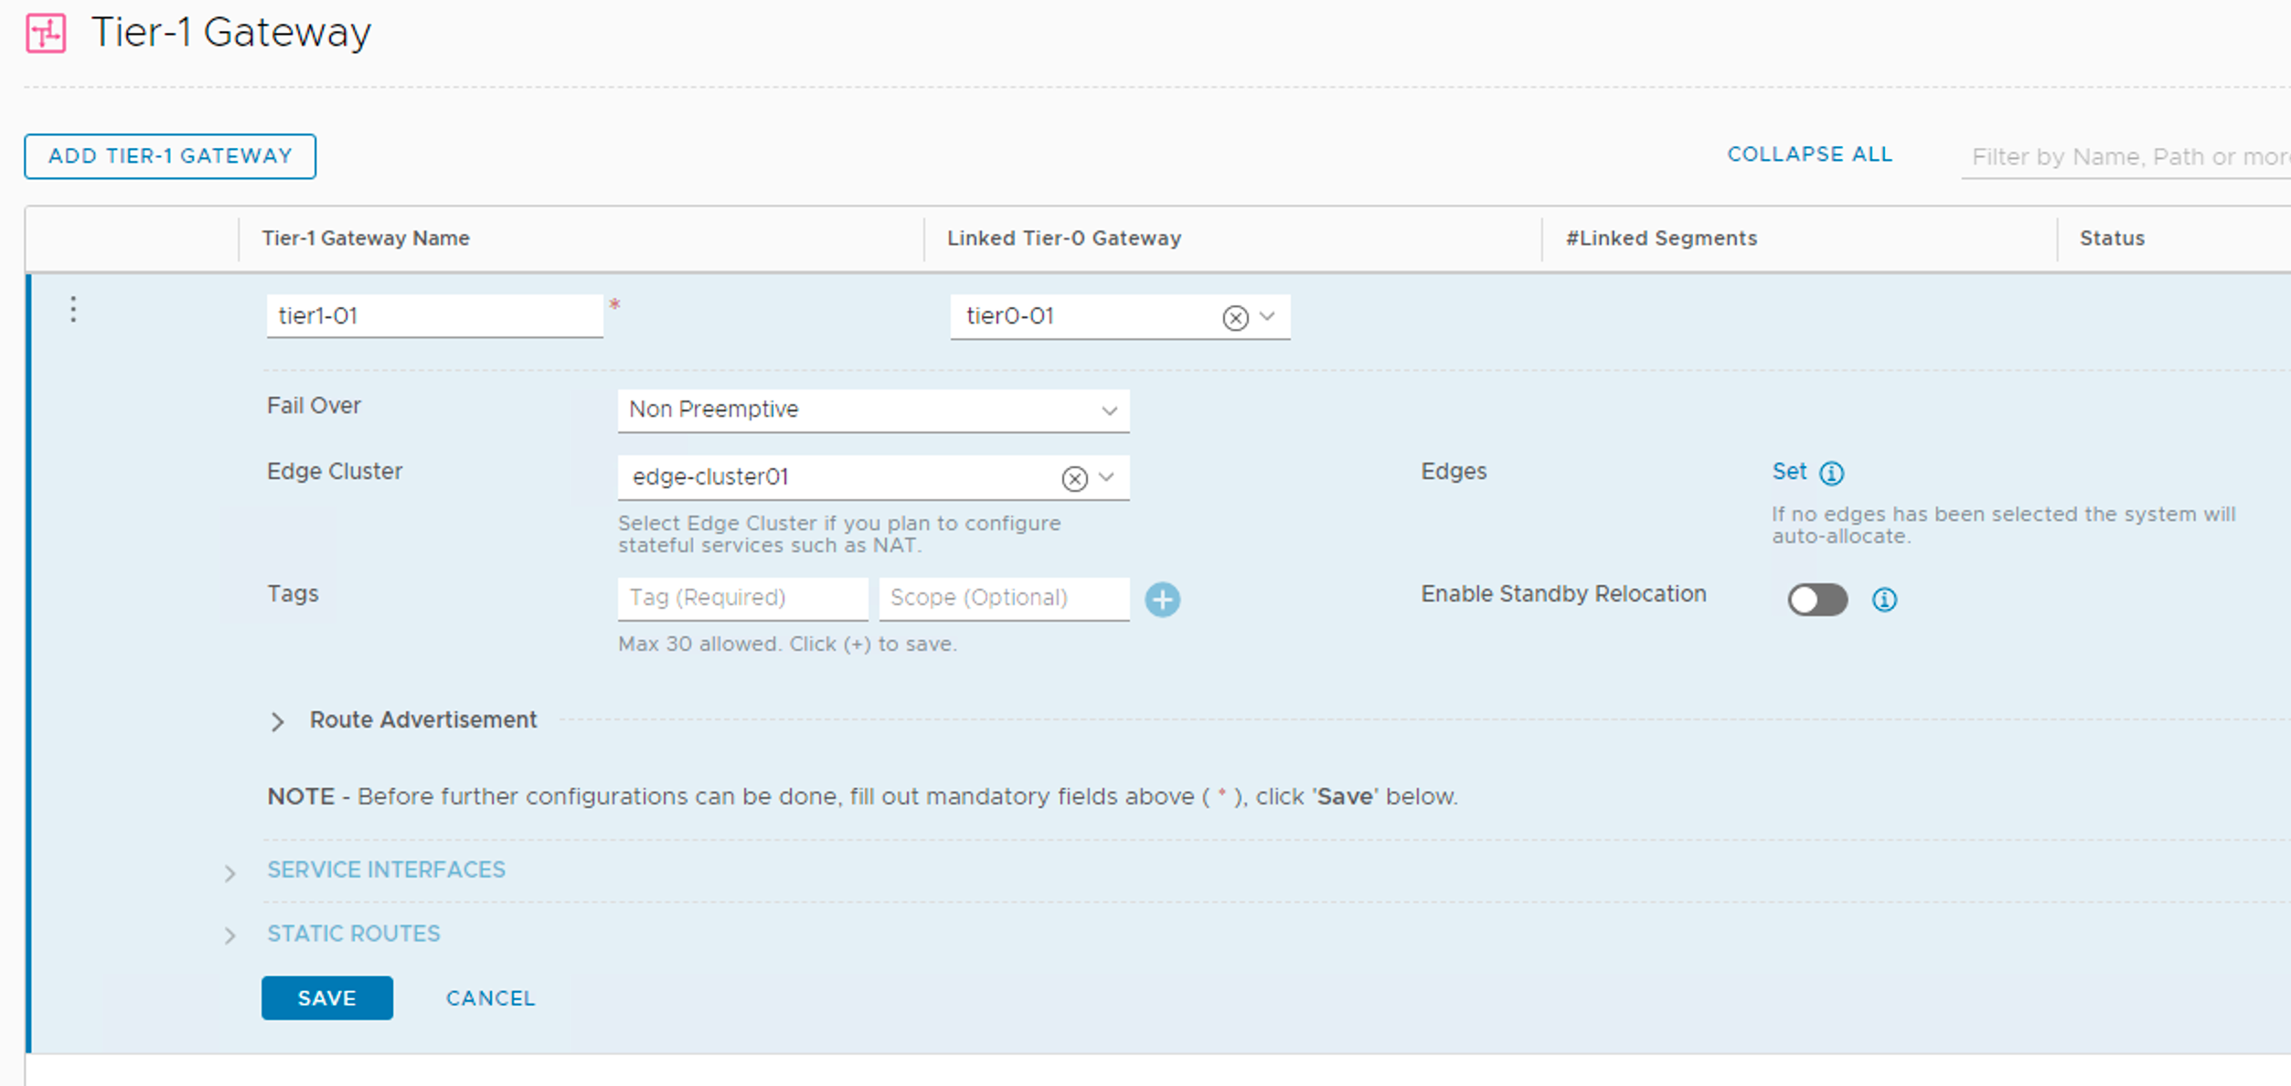Click the Tier-1 Gateway page icon
Image resolution: width=2291 pixels, height=1086 pixels.
(x=46, y=34)
